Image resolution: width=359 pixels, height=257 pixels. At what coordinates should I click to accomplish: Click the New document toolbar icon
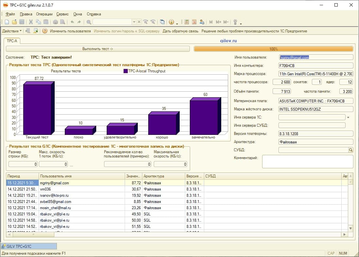point(7,22)
